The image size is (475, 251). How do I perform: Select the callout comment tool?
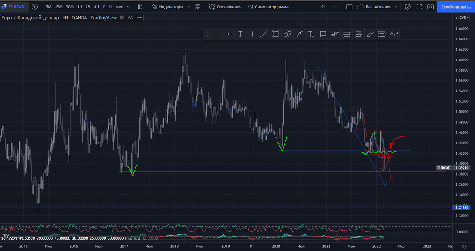[323, 34]
